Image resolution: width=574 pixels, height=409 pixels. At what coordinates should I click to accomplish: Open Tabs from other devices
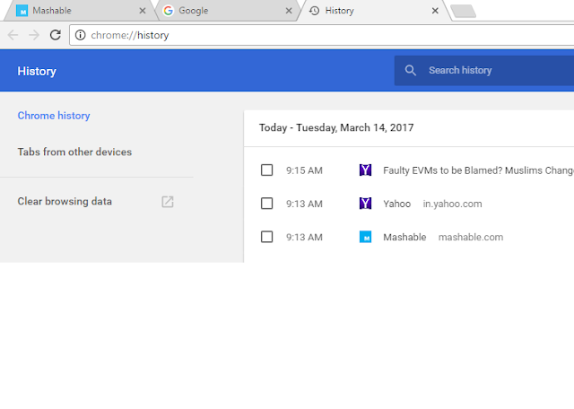pos(74,152)
